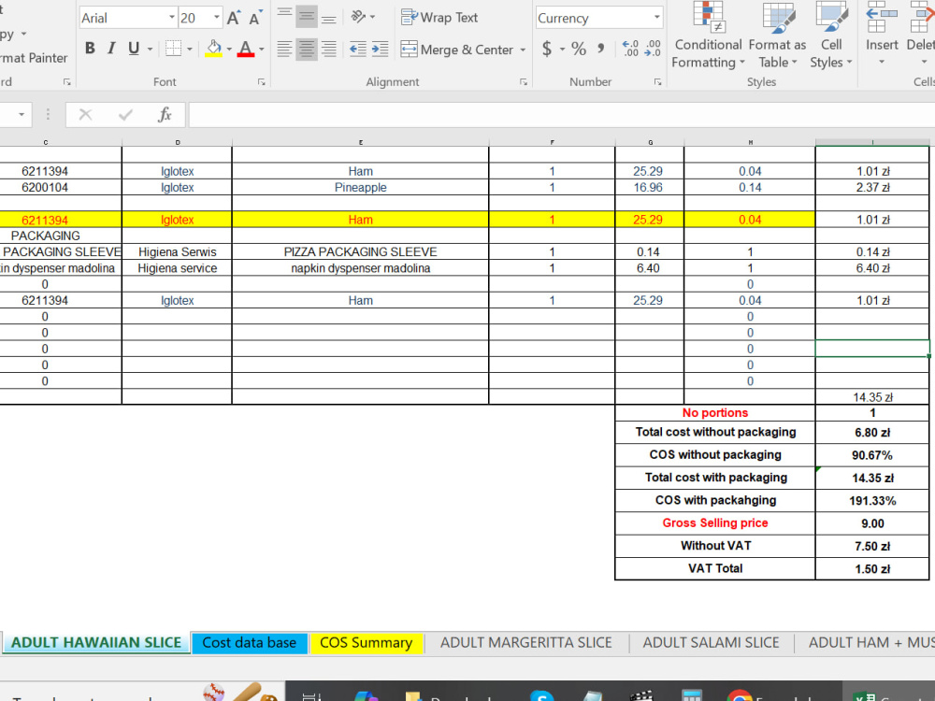
Task: Toggle Wrap Text
Action: point(439,18)
